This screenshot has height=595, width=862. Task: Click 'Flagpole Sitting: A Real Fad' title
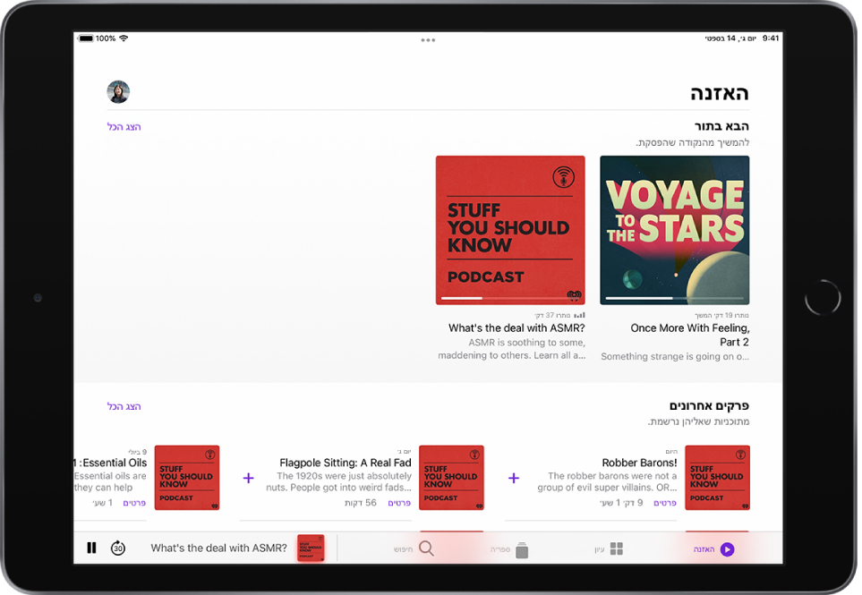click(346, 463)
